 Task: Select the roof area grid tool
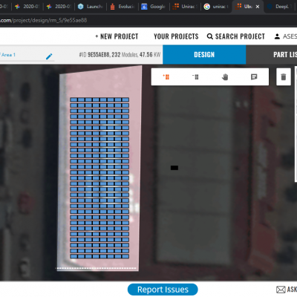click(254, 77)
